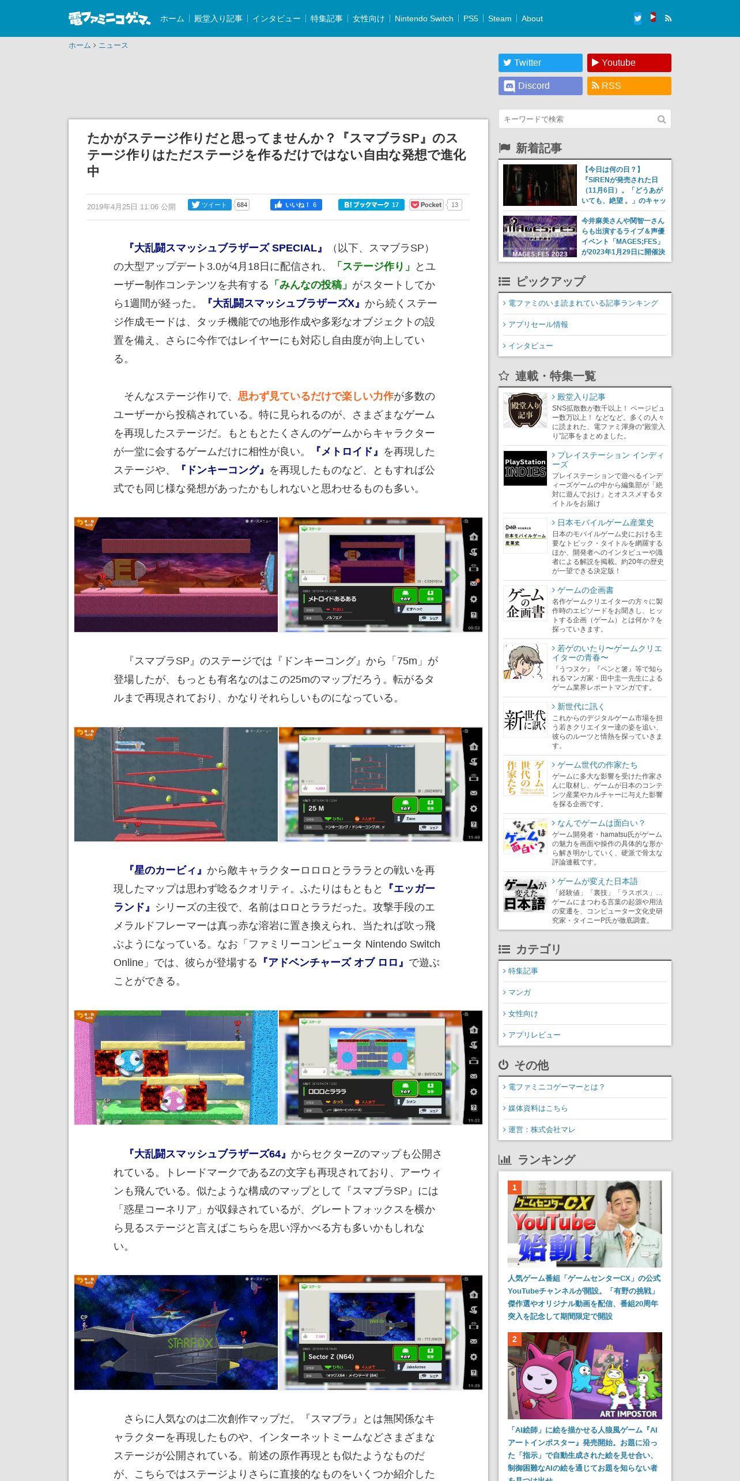The width and height of the screenshot is (740, 1481).
Task: Click the なんでゲームは面白い series icon
Action: point(525,836)
